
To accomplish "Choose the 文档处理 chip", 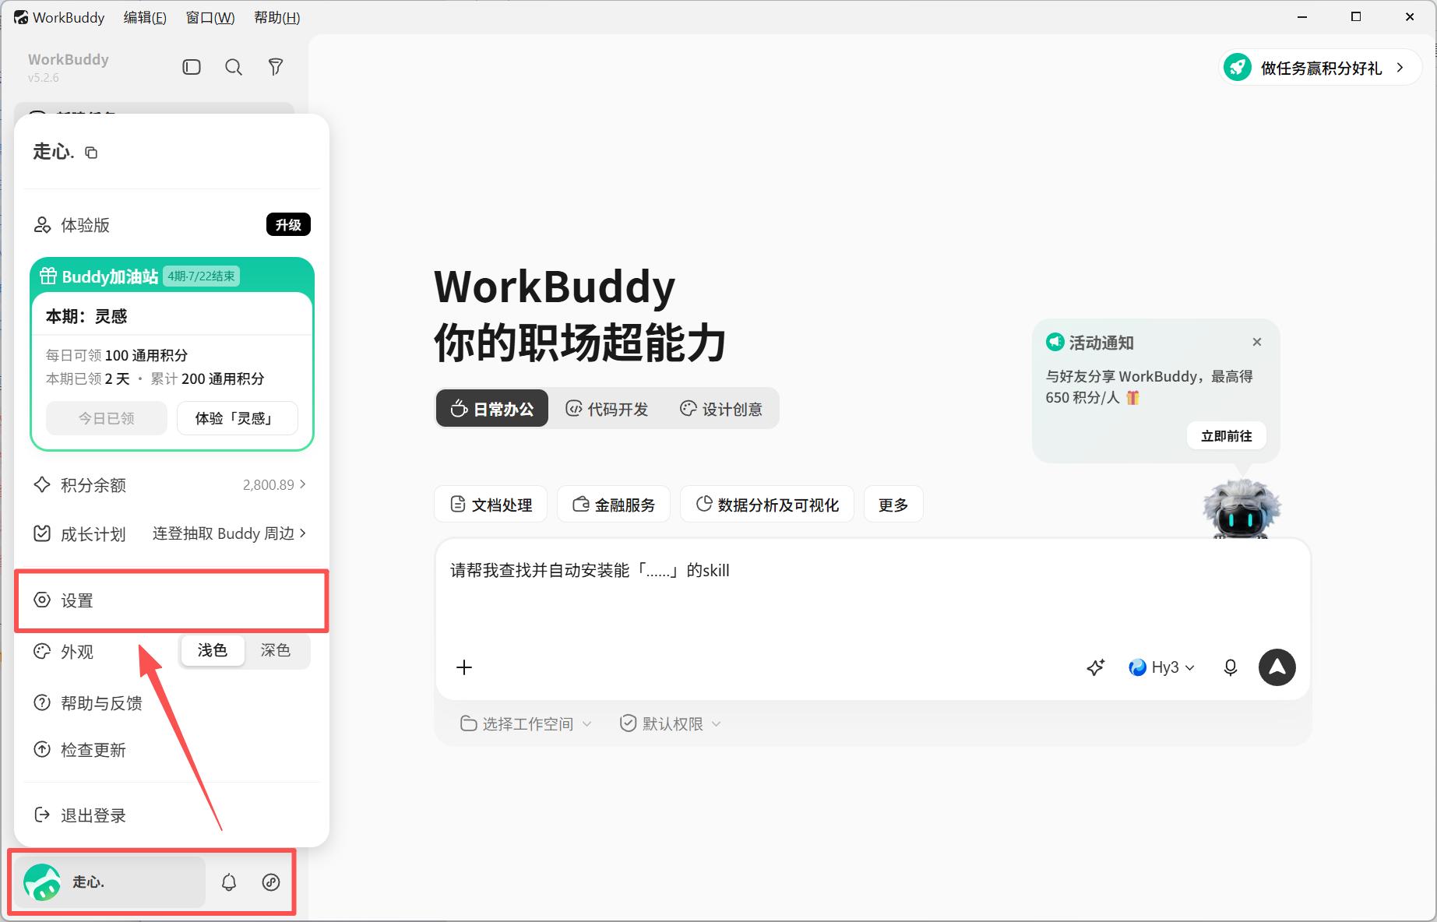I will click(491, 505).
